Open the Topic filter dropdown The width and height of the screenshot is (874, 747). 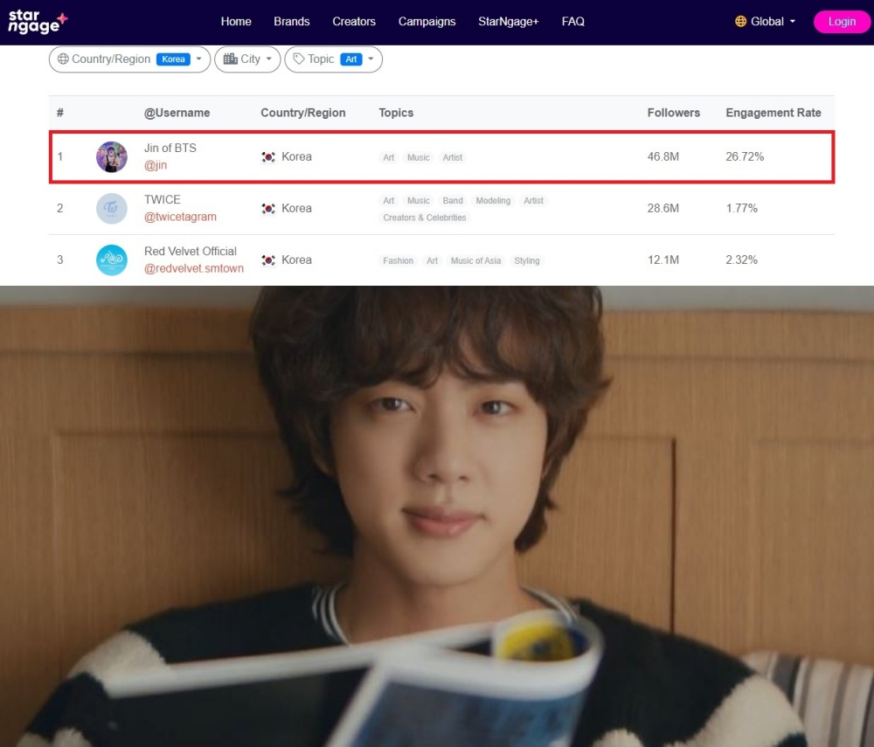(333, 59)
